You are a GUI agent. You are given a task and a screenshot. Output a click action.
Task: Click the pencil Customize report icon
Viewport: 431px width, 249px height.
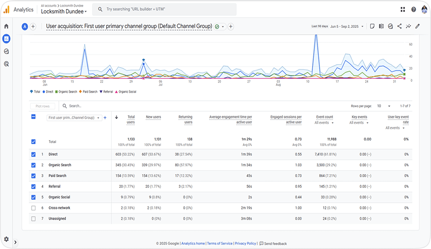click(417, 26)
